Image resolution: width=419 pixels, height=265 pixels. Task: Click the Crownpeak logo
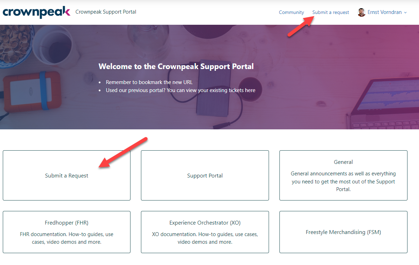click(x=36, y=12)
